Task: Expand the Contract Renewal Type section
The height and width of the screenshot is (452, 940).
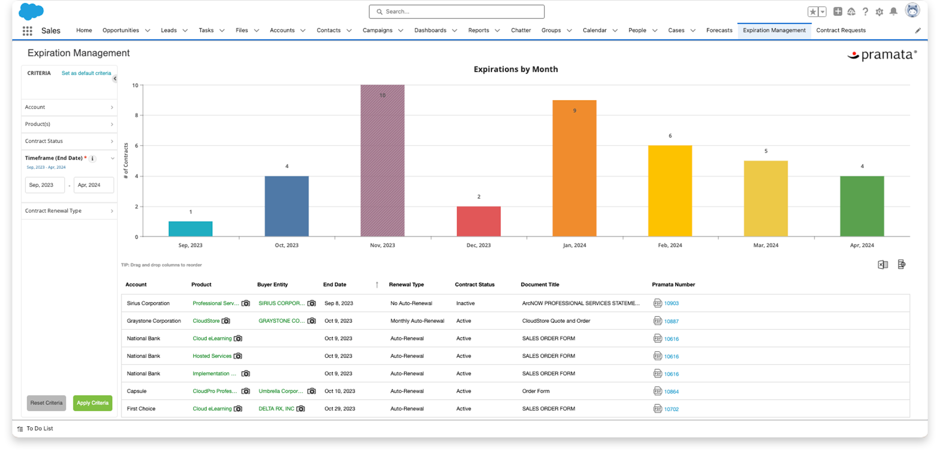Action: tap(69, 211)
